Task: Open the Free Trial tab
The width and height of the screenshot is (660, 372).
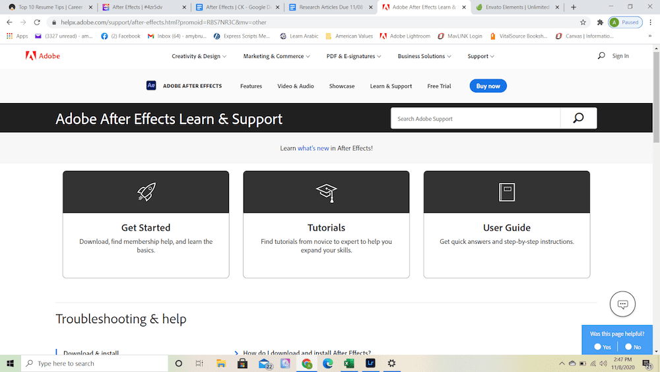Action: pyautogui.click(x=439, y=86)
